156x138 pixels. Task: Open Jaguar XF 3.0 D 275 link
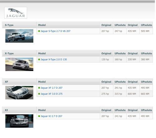[51, 94]
